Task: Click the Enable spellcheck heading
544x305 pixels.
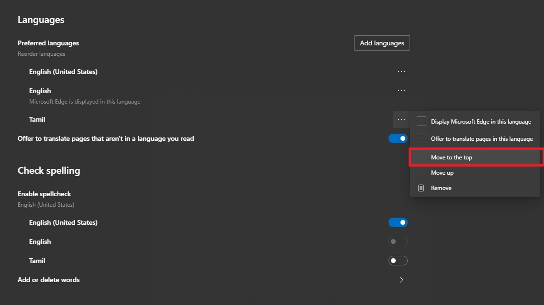Action: (44, 194)
